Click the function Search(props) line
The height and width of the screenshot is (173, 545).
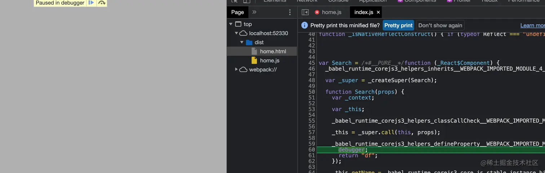click(x=365, y=92)
